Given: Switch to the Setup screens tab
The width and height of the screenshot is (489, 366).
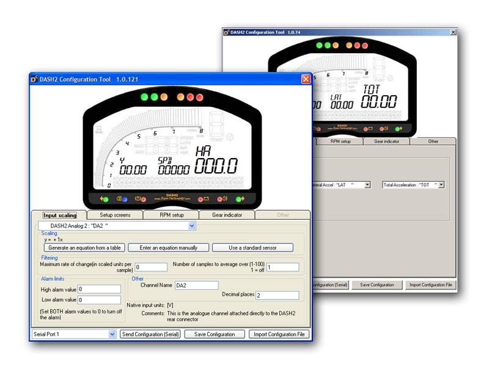Looking at the screenshot, I should [x=115, y=215].
